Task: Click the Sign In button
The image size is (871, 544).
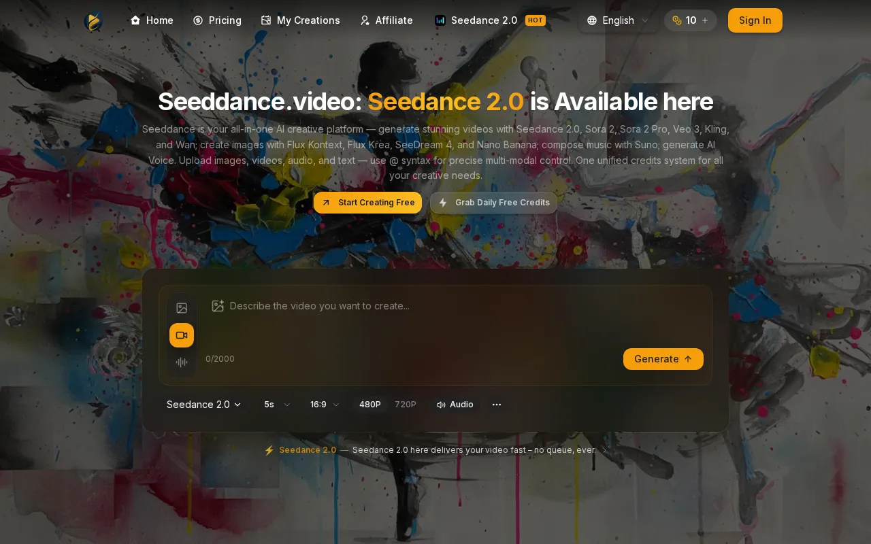Action: click(755, 20)
